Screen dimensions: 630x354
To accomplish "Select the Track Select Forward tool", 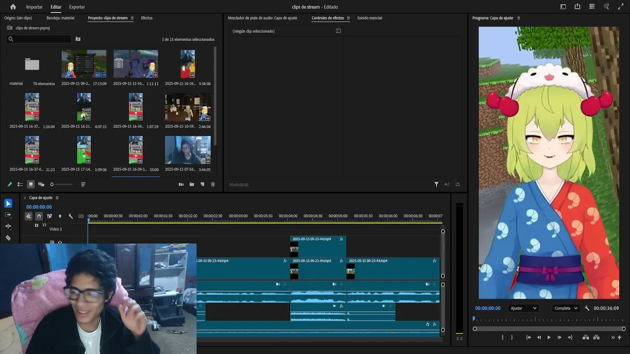I will (8, 215).
